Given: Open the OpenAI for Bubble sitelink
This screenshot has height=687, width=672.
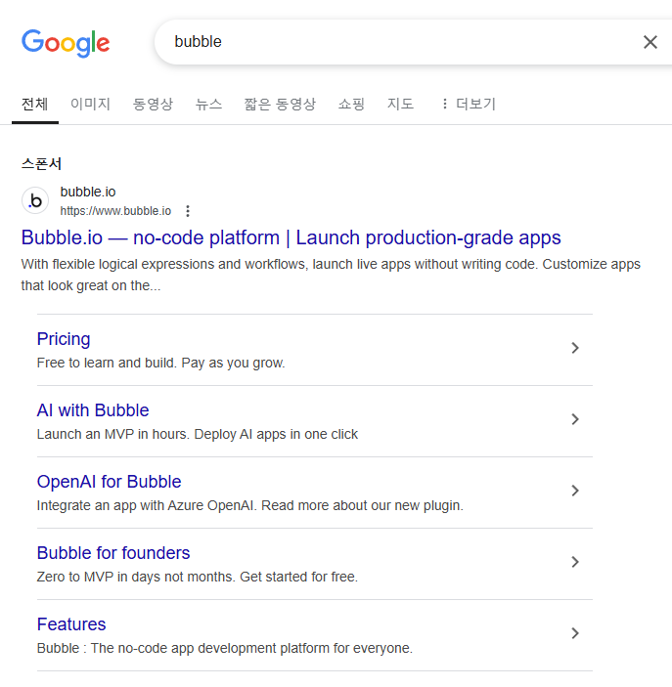Looking at the screenshot, I should tap(110, 482).
